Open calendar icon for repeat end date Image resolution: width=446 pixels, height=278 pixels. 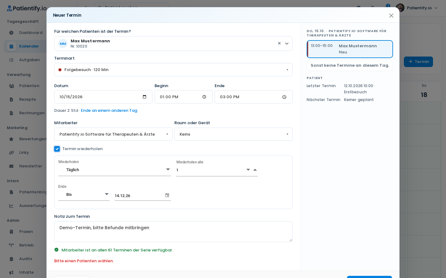point(167,195)
